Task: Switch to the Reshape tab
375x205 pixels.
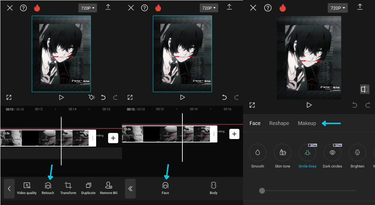Action: click(279, 123)
